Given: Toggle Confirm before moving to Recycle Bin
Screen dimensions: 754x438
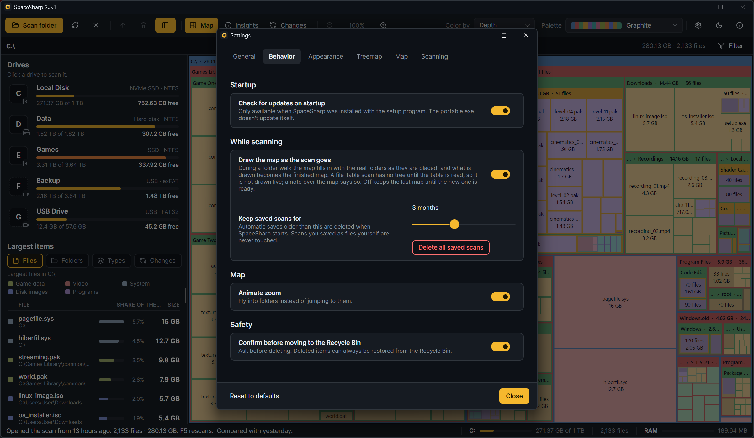Looking at the screenshot, I should [501, 346].
